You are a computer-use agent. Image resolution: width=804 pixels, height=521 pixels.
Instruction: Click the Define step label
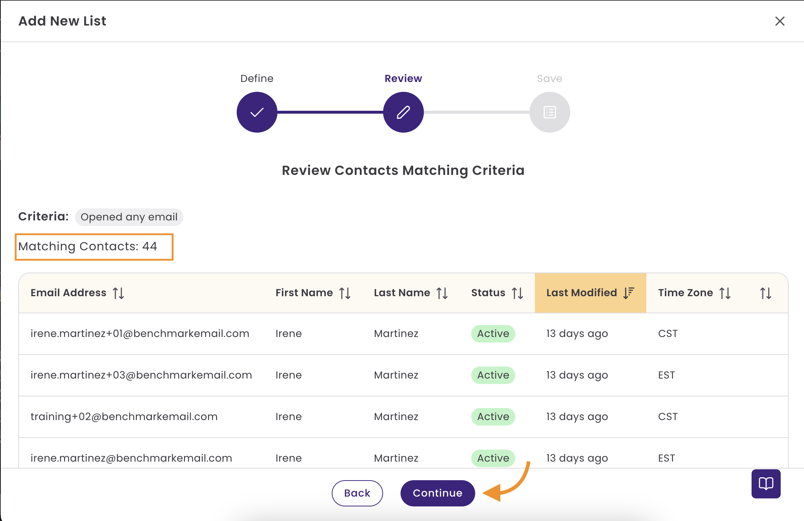257,78
